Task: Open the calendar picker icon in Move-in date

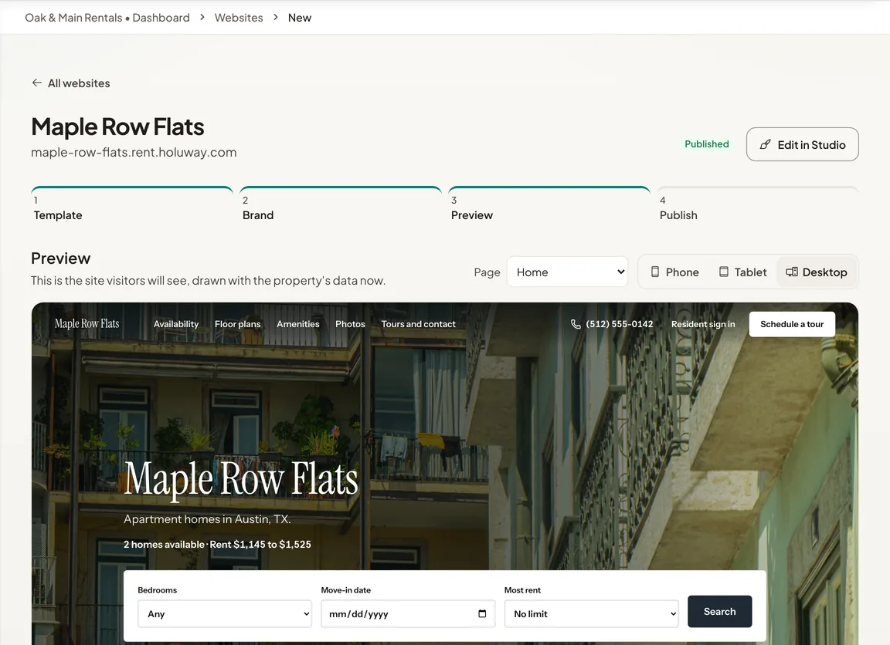Action: click(482, 614)
